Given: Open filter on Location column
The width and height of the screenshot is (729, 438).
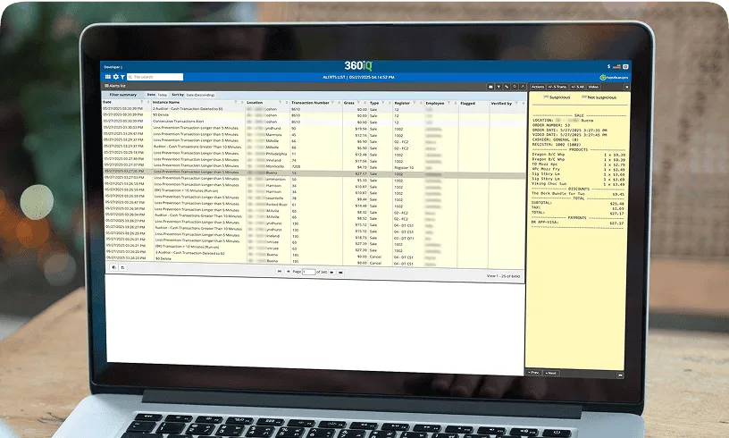Looking at the screenshot, I should (280, 103).
